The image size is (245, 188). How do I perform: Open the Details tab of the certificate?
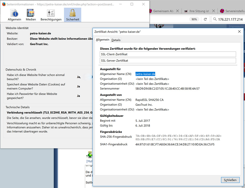coord(116,40)
